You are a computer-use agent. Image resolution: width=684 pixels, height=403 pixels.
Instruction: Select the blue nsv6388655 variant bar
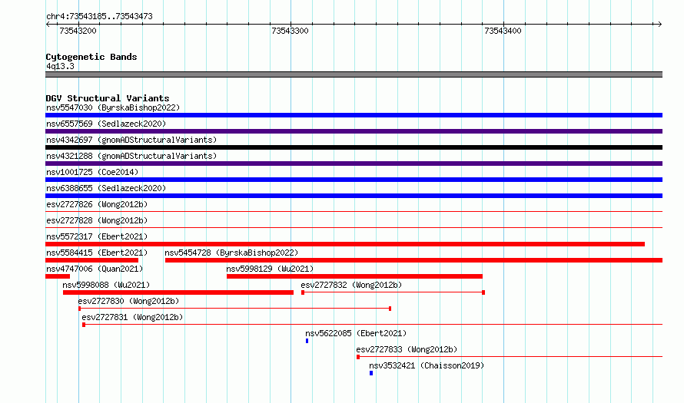tap(354, 196)
